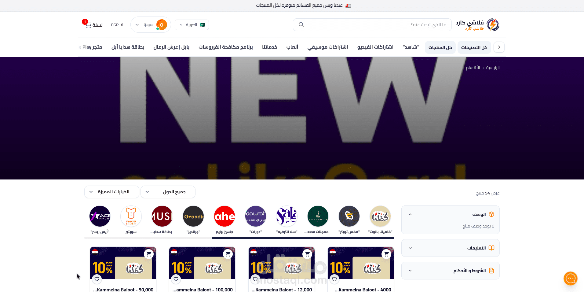Click the NEW promotional banner image
This screenshot has width=584, height=292.
292,118
